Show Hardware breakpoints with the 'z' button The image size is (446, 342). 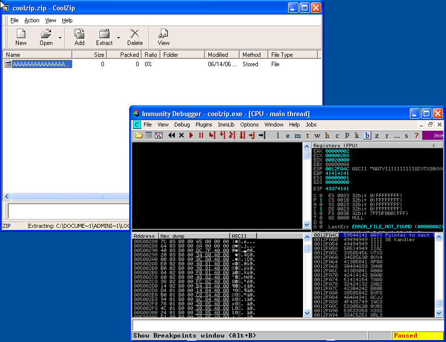pos(377,135)
